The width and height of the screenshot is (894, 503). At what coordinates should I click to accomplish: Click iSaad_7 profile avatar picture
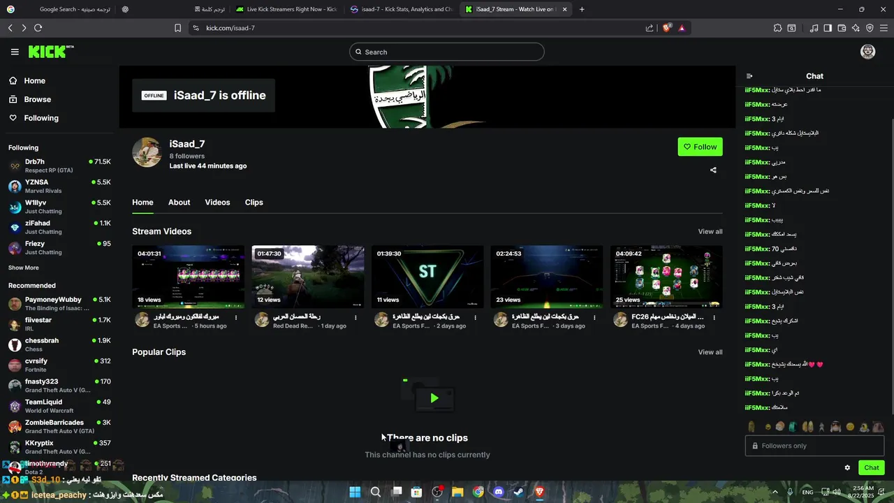[147, 152]
